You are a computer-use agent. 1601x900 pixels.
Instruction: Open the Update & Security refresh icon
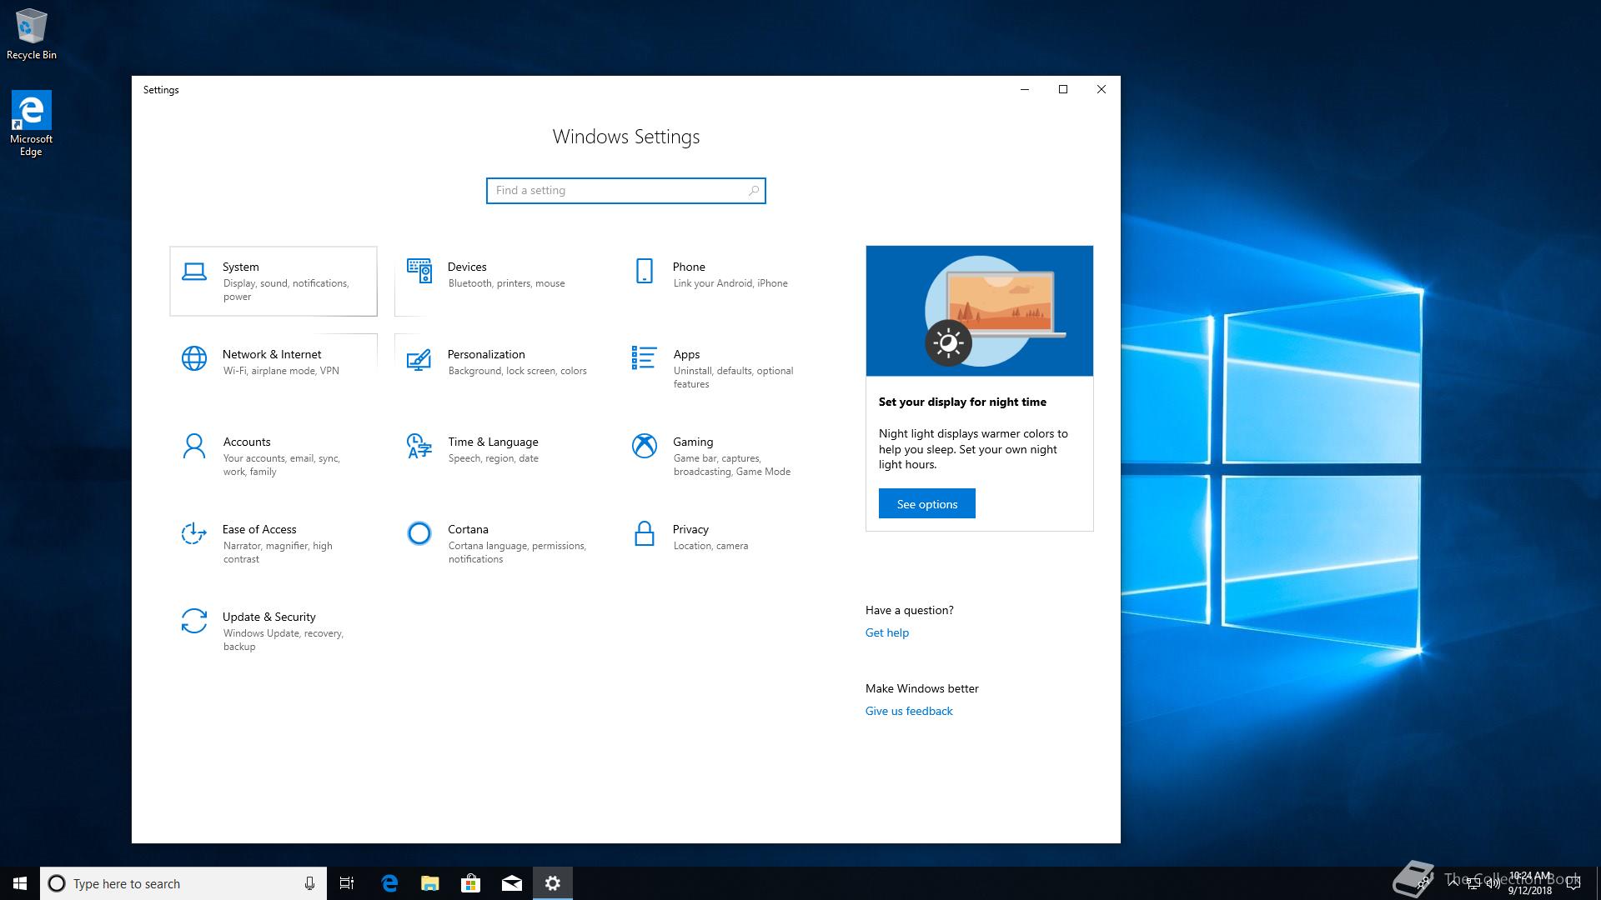(x=194, y=621)
